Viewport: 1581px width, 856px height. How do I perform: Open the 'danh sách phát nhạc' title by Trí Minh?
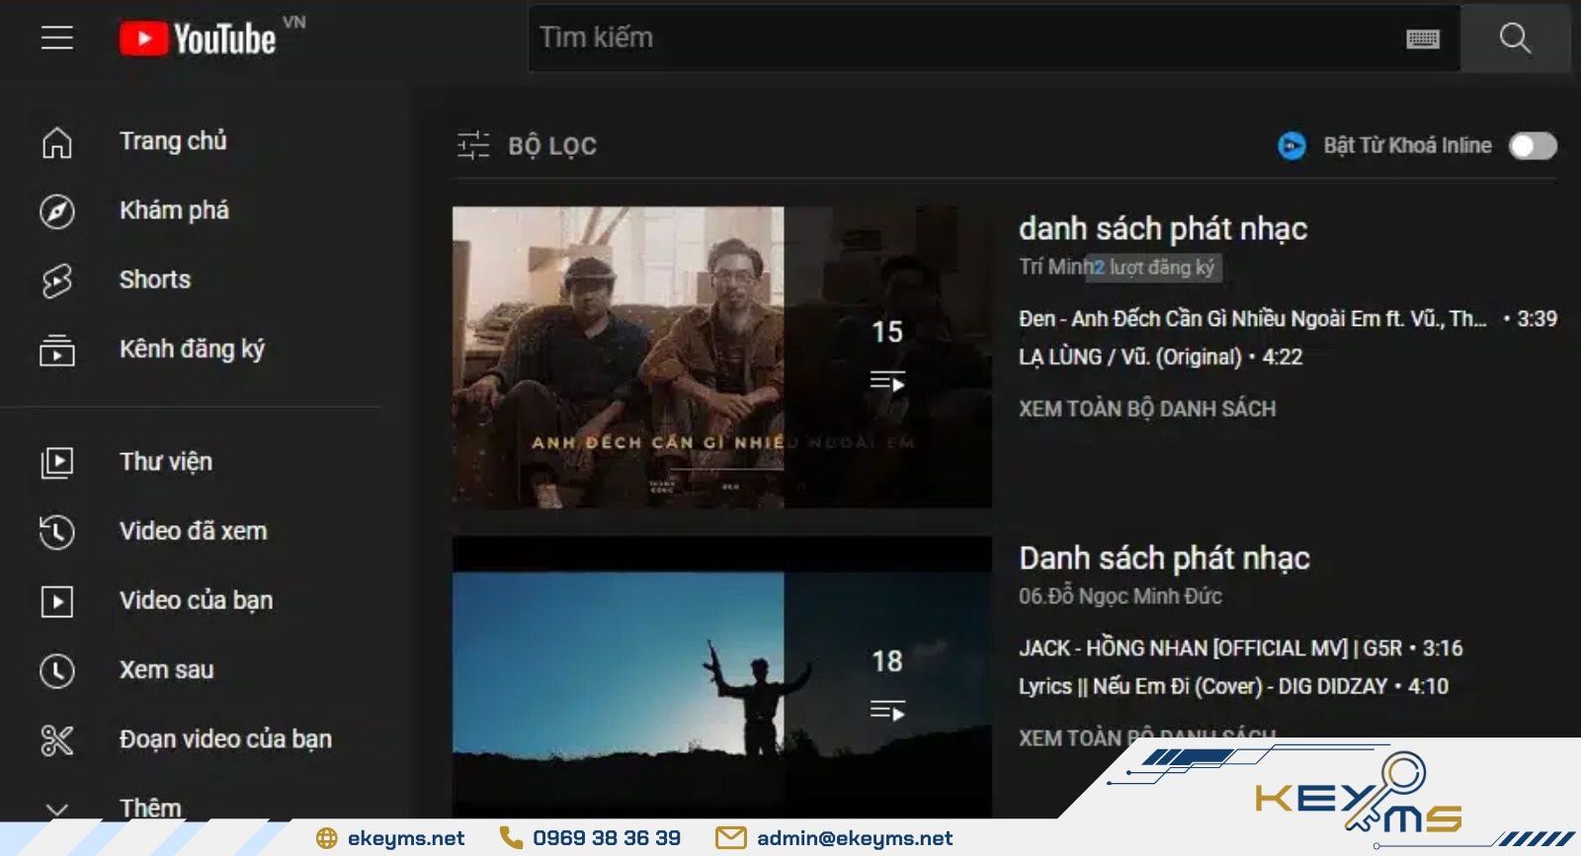(x=1163, y=229)
